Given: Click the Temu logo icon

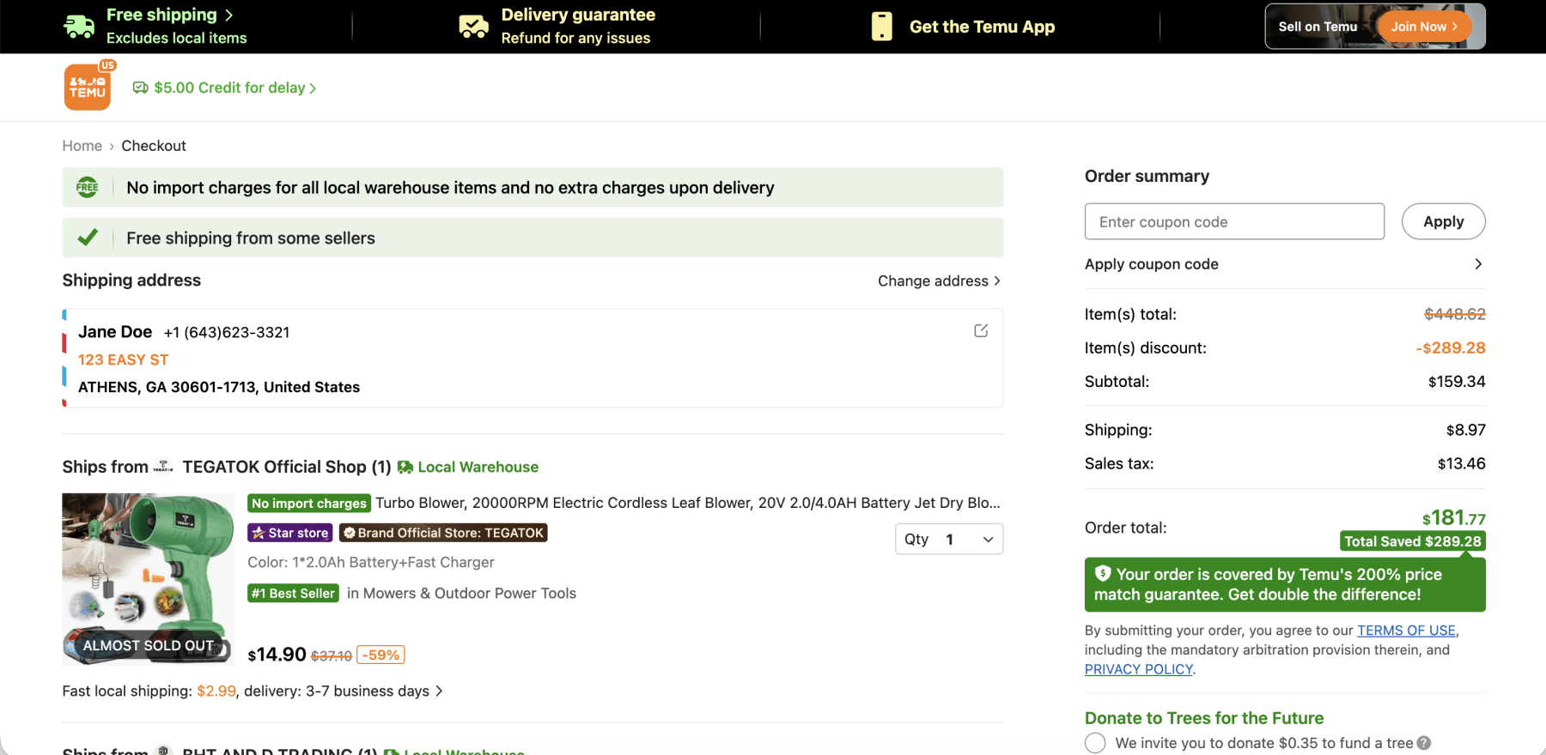Looking at the screenshot, I should (x=88, y=88).
